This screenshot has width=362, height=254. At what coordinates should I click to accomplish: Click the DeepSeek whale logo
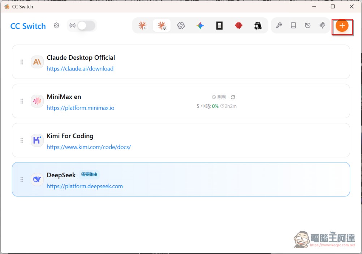point(37,179)
